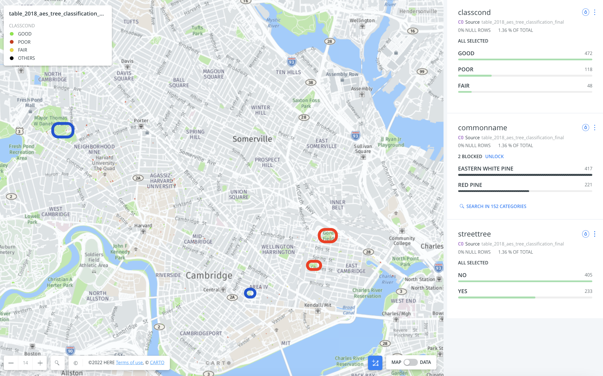The width and height of the screenshot is (603, 376).
Task: Open the commonname widget options menu
Action: click(595, 127)
